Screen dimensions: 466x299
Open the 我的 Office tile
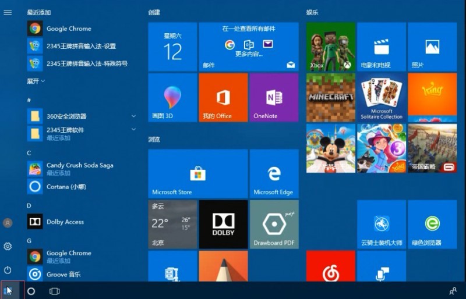coord(223,98)
